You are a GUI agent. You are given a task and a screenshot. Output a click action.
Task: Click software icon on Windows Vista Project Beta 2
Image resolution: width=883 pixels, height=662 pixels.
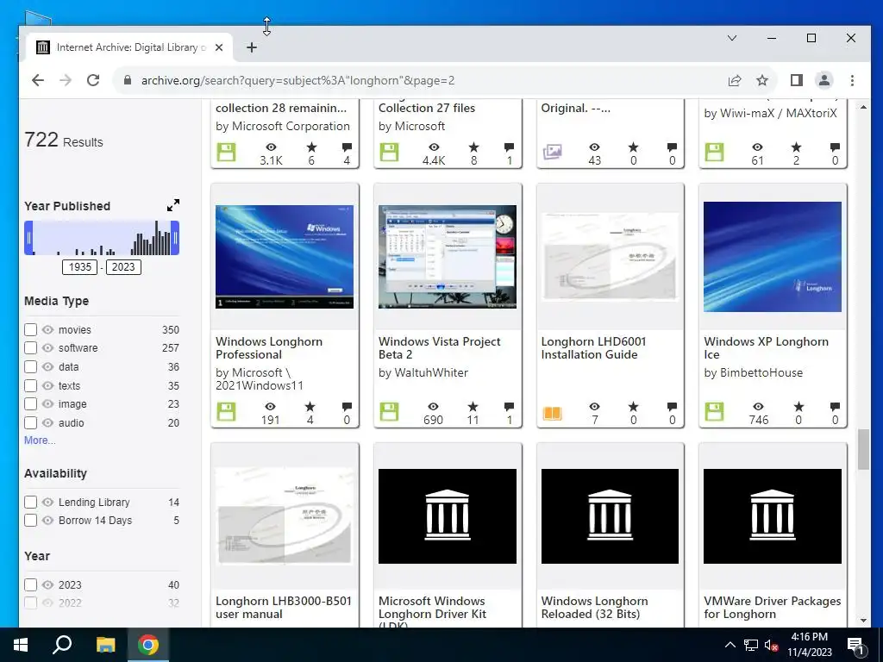389,411
